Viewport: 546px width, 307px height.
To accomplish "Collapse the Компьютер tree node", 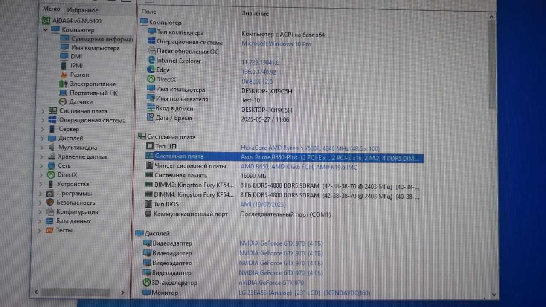I will [x=46, y=30].
